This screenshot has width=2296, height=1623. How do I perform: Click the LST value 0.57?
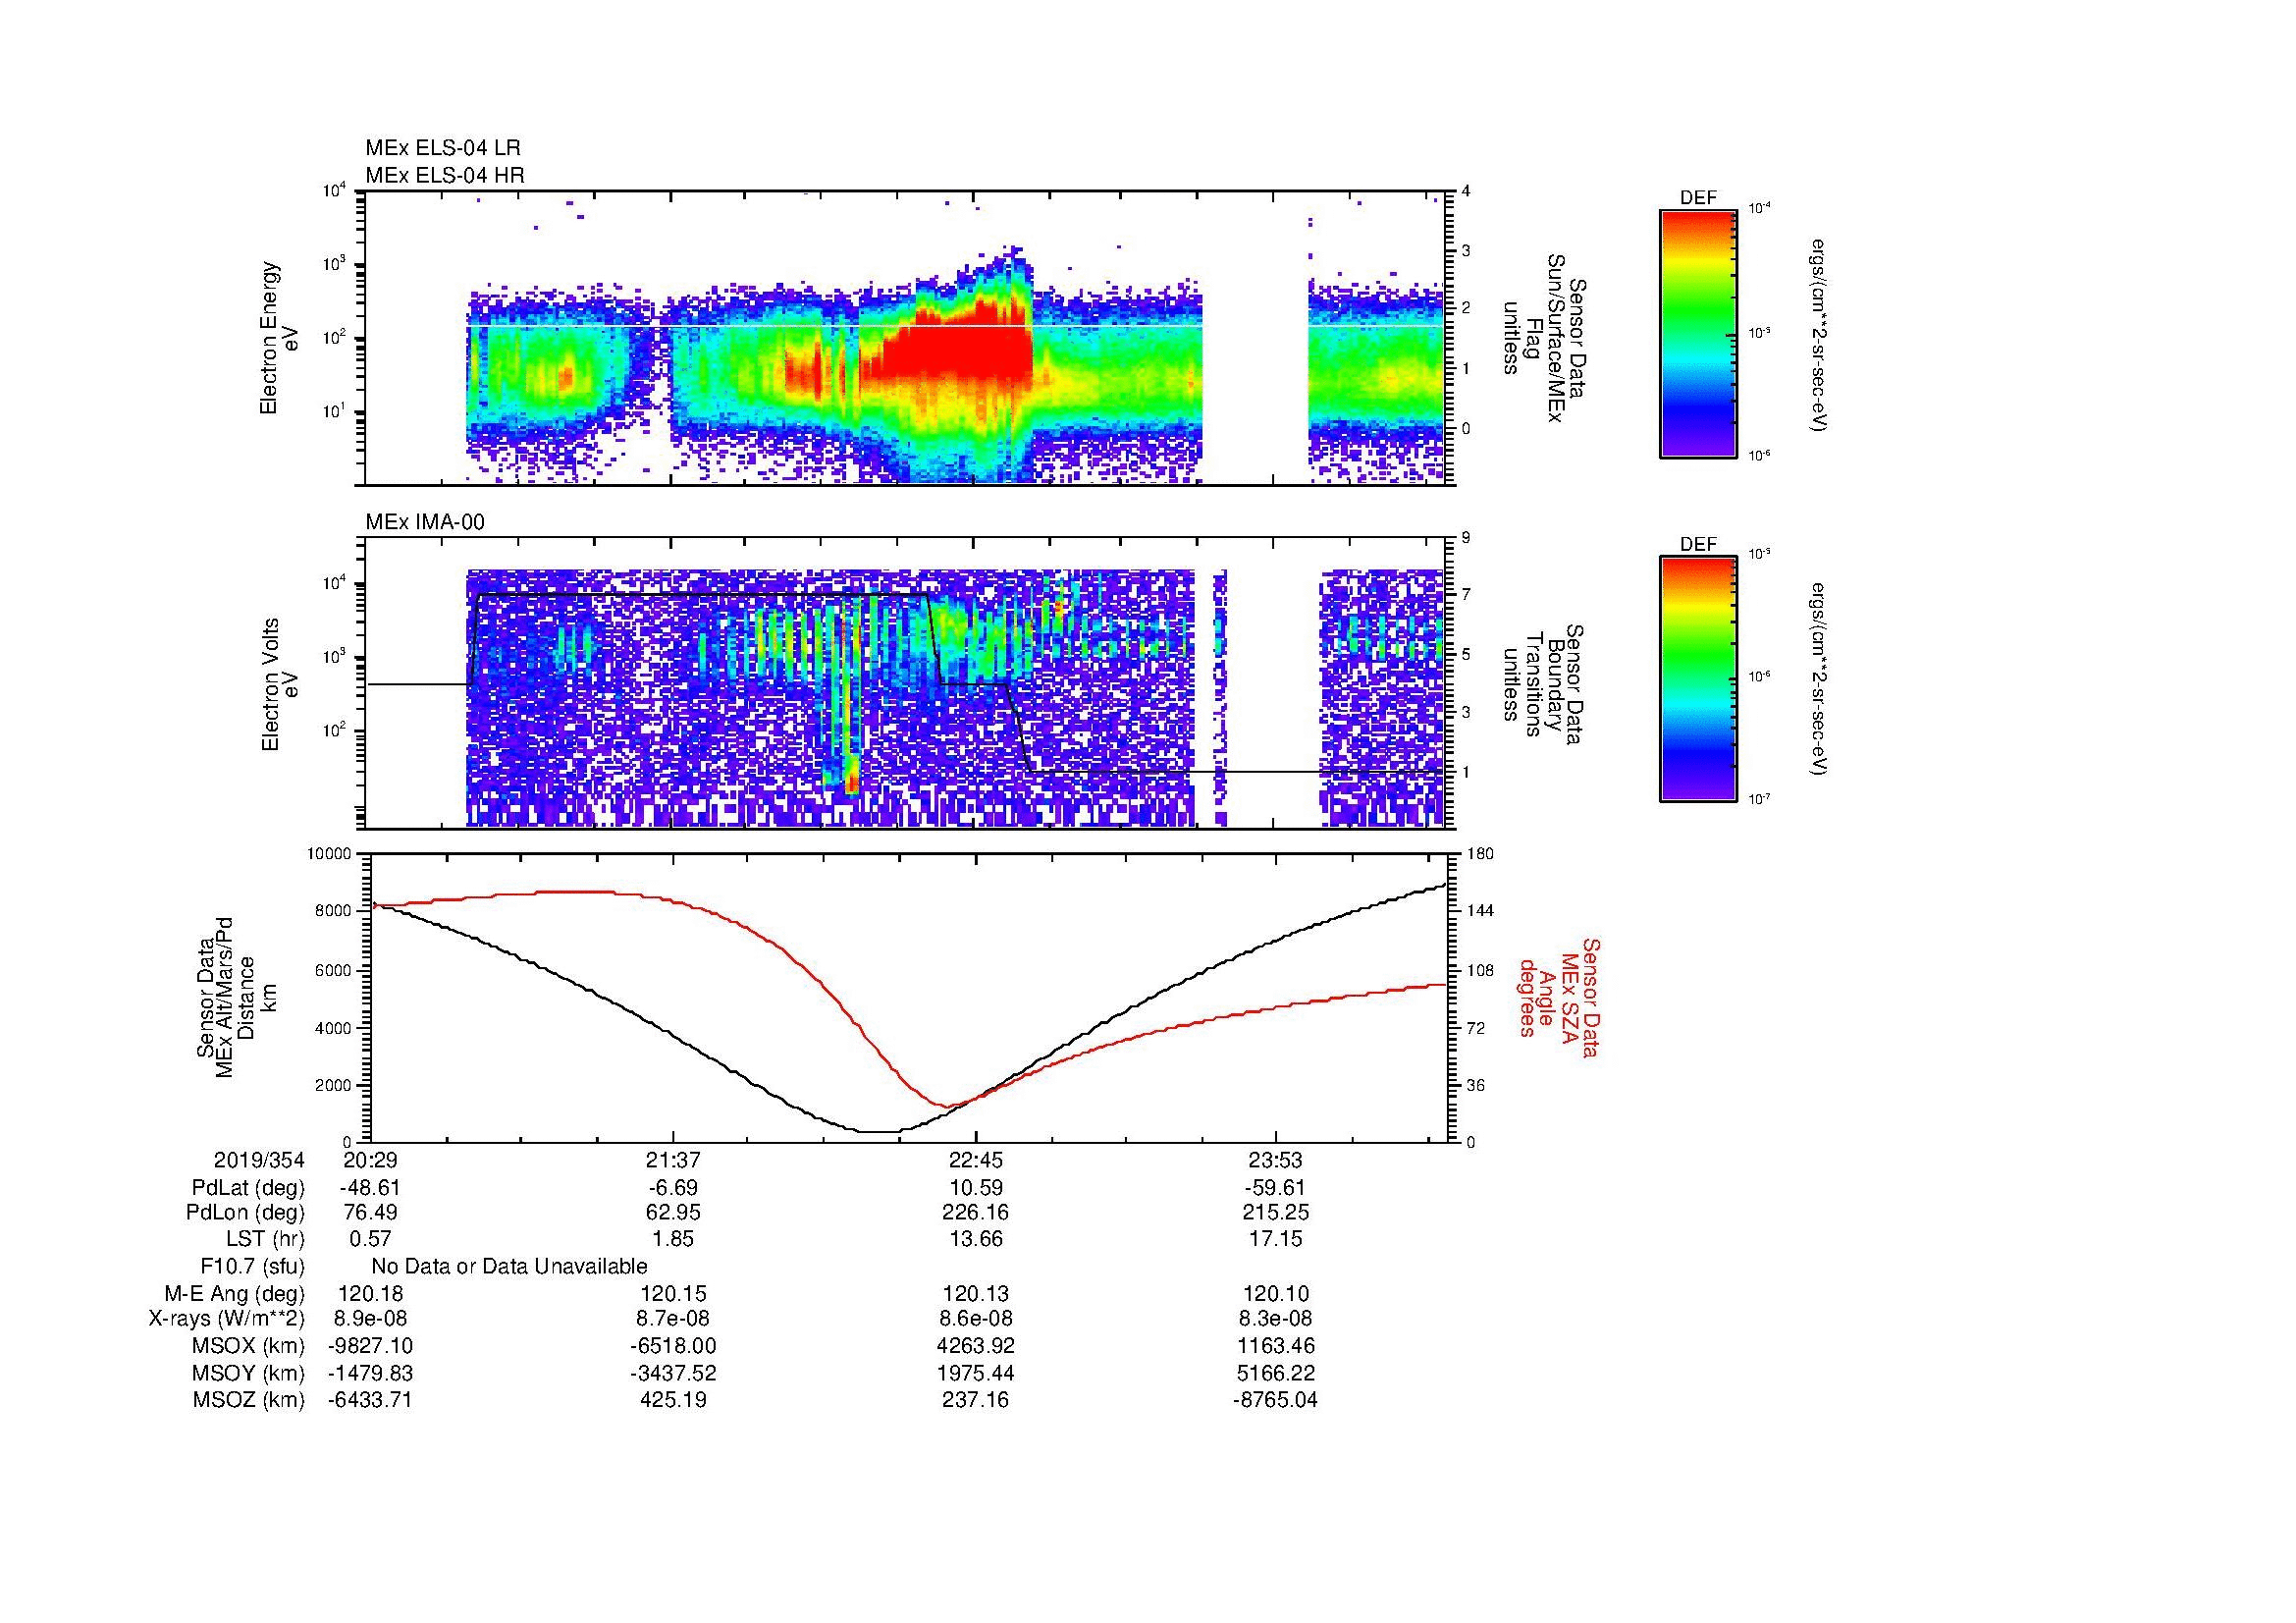tap(371, 1239)
